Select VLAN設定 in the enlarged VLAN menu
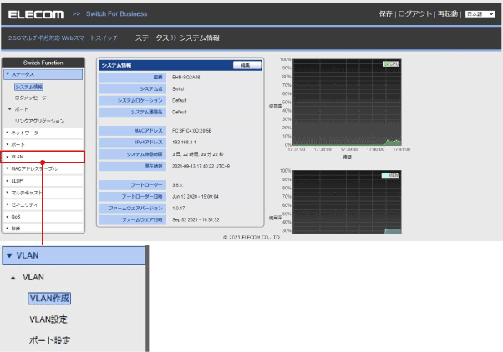Image resolution: width=503 pixels, height=352 pixels. click(48, 319)
